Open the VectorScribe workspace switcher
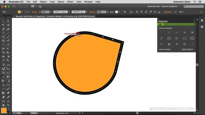 click(163, 6)
